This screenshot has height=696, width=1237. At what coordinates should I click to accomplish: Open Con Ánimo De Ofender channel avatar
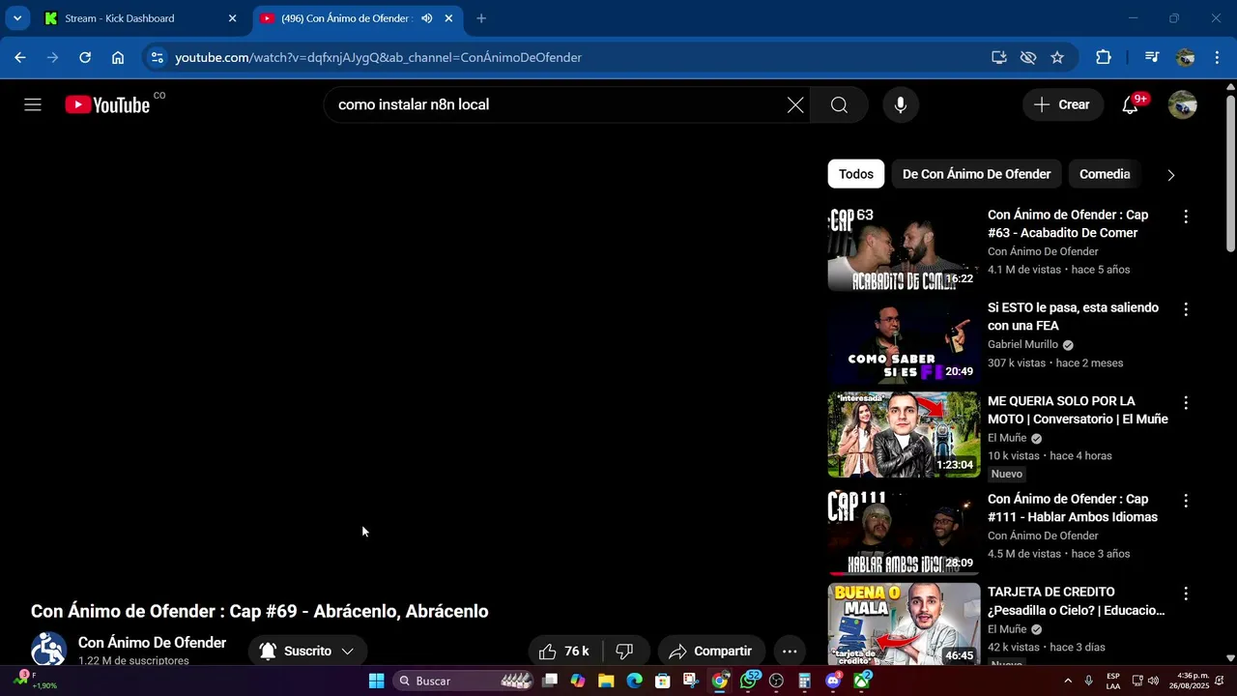[48, 650]
